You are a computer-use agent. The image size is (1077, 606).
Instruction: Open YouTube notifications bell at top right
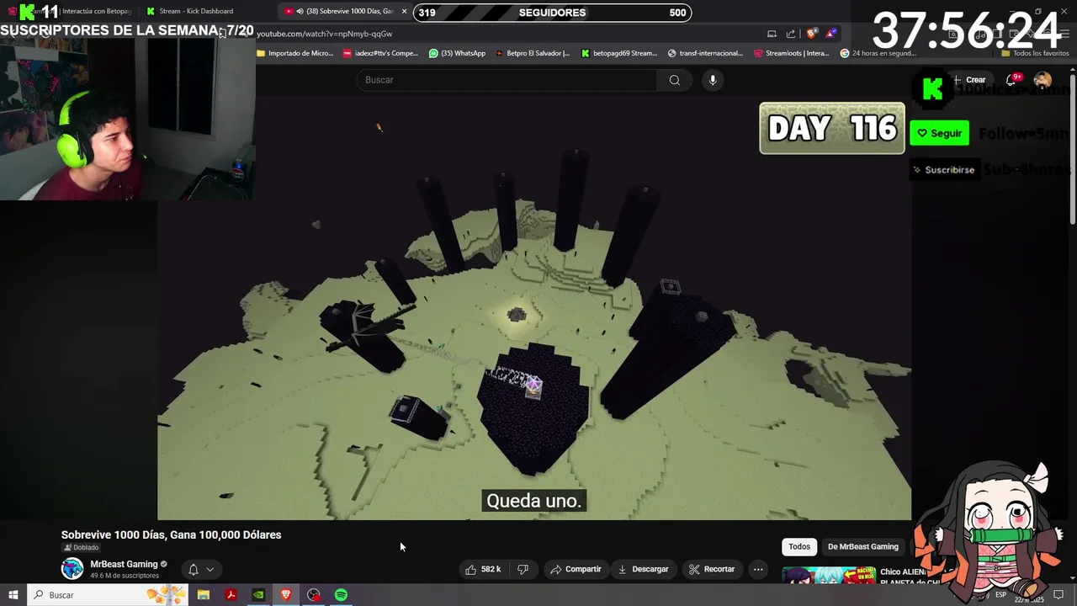click(1012, 80)
